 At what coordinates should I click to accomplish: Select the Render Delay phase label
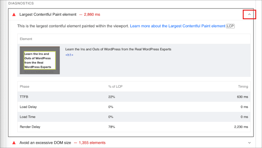coord(30,127)
